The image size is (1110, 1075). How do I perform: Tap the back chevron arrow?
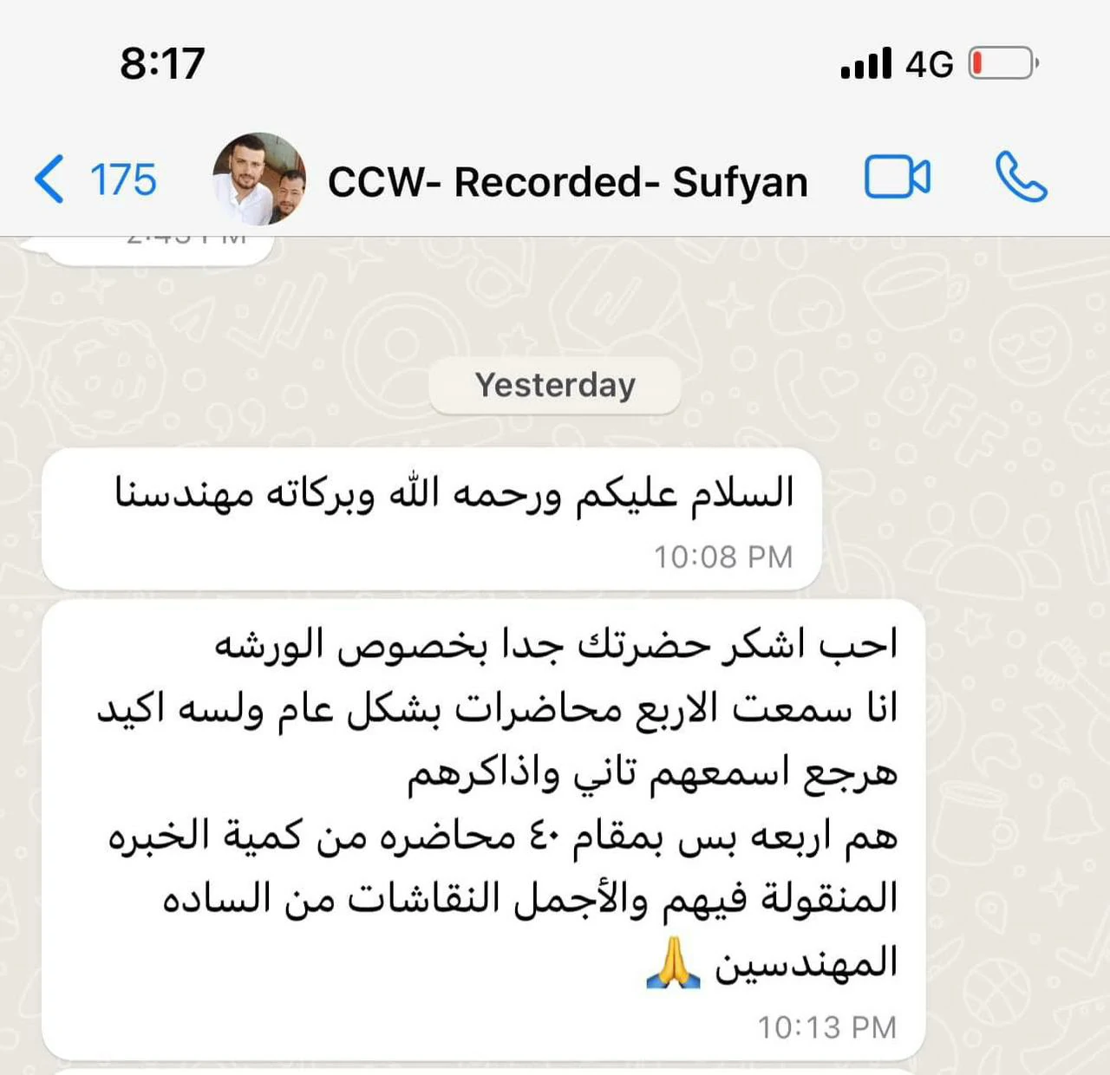click(49, 179)
